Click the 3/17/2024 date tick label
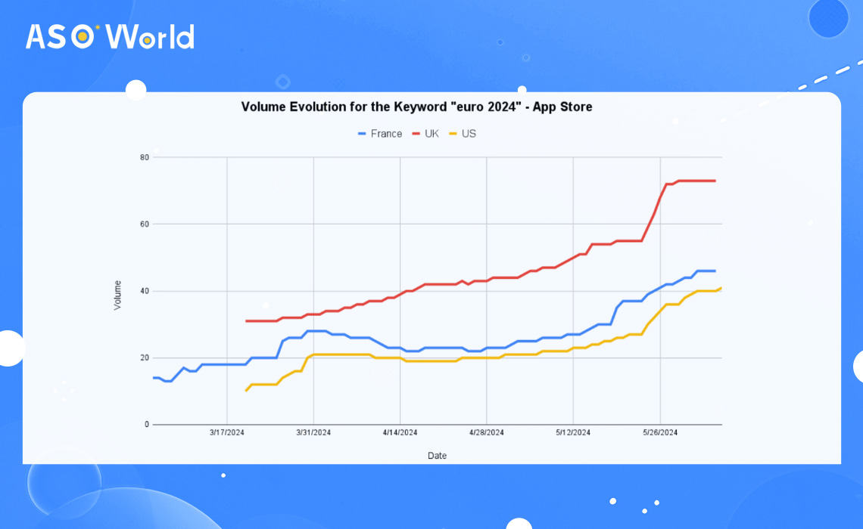 point(227,432)
